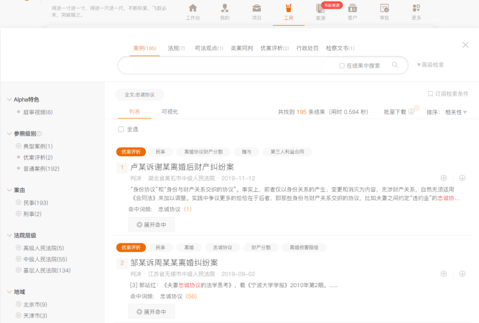
Task: Filter by 优案评析(2) in sidebar
Action: 38,157
